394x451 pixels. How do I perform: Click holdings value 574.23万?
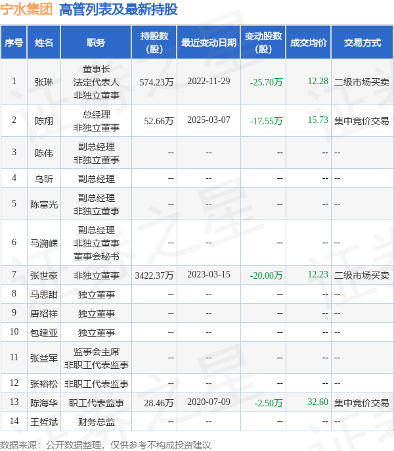[x=156, y=82]
